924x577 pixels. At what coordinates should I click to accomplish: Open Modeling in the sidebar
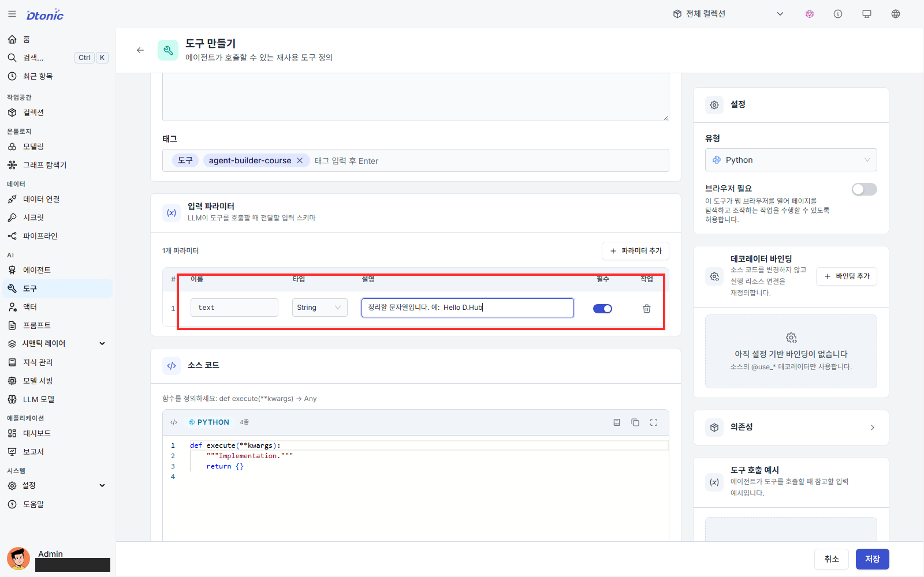pyautogui.click(x=57, y=147)
